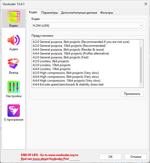Click the Применить button
Image resolution: width=150 pixels, height=163 pixels.
(x=132, y=94)
